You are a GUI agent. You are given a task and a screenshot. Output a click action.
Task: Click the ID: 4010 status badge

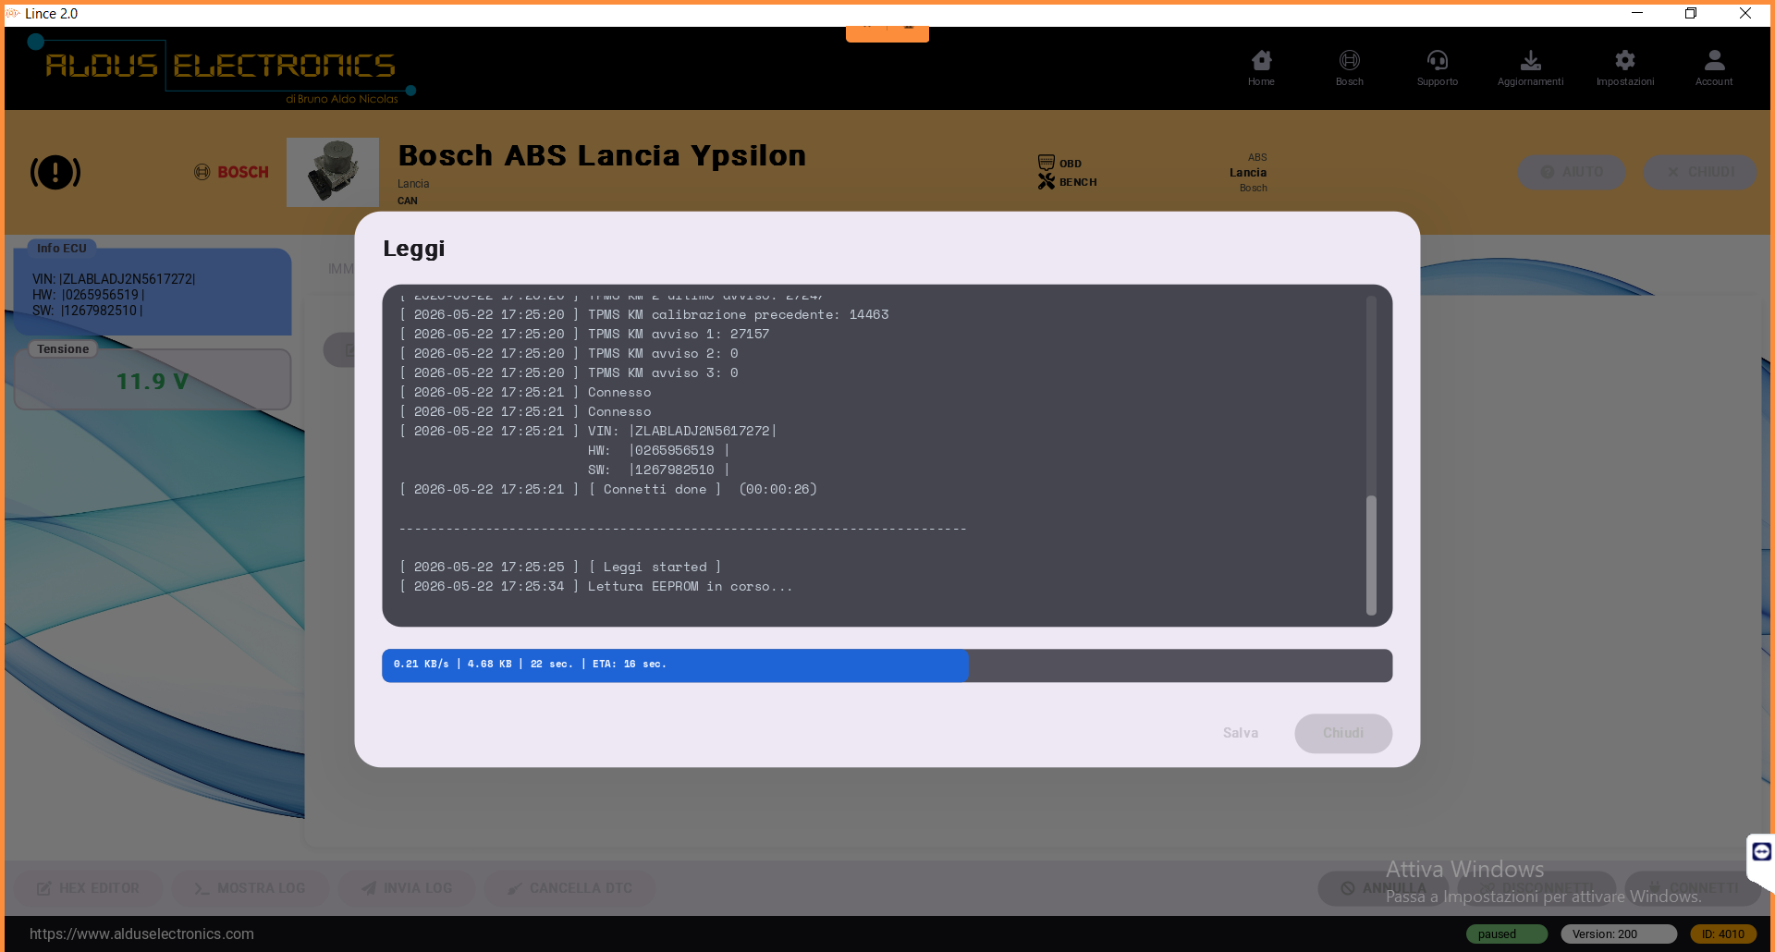1722,934
